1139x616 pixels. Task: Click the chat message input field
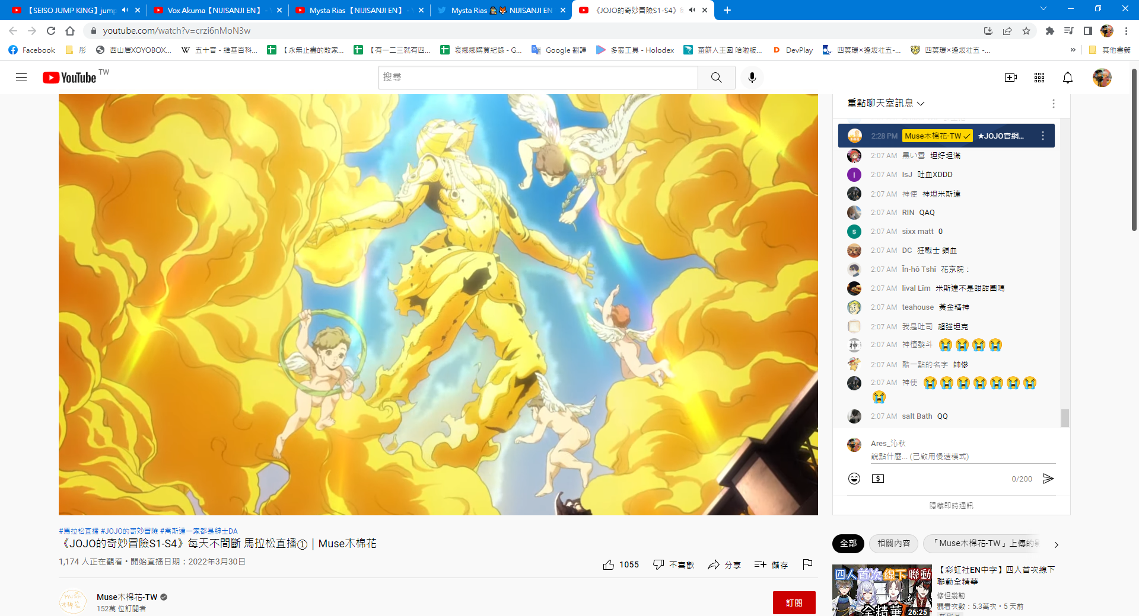tap(963, 457)
